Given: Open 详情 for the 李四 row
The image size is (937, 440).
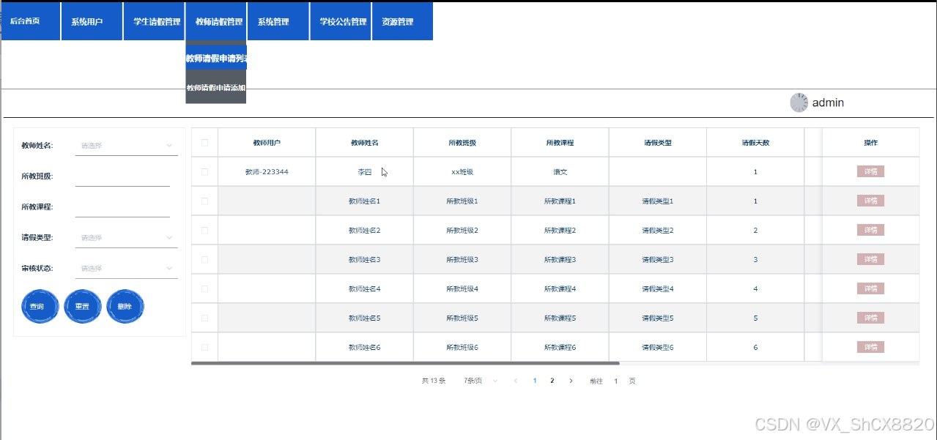Looking at the screenshot, I should (870, 172).
